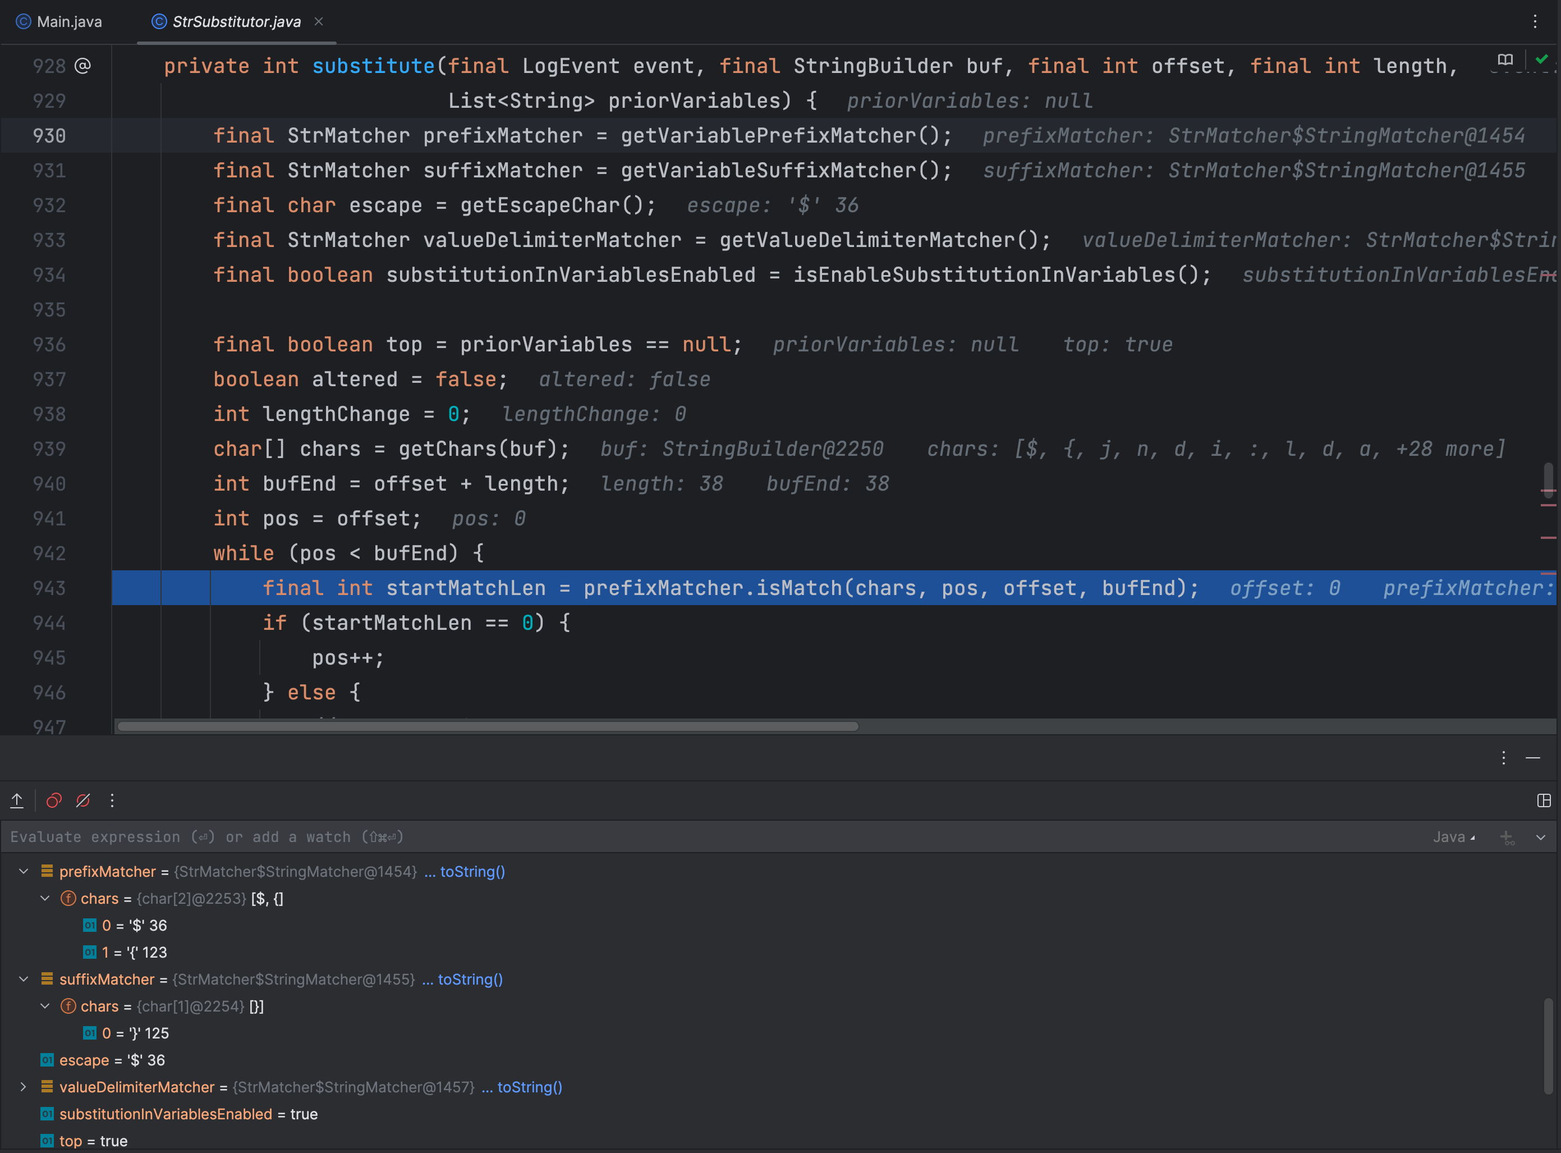The width and height of the screenshot is (1561, 1153).
Task: Collapse suffixMatcher chars array node
Action: (45, 1006)
